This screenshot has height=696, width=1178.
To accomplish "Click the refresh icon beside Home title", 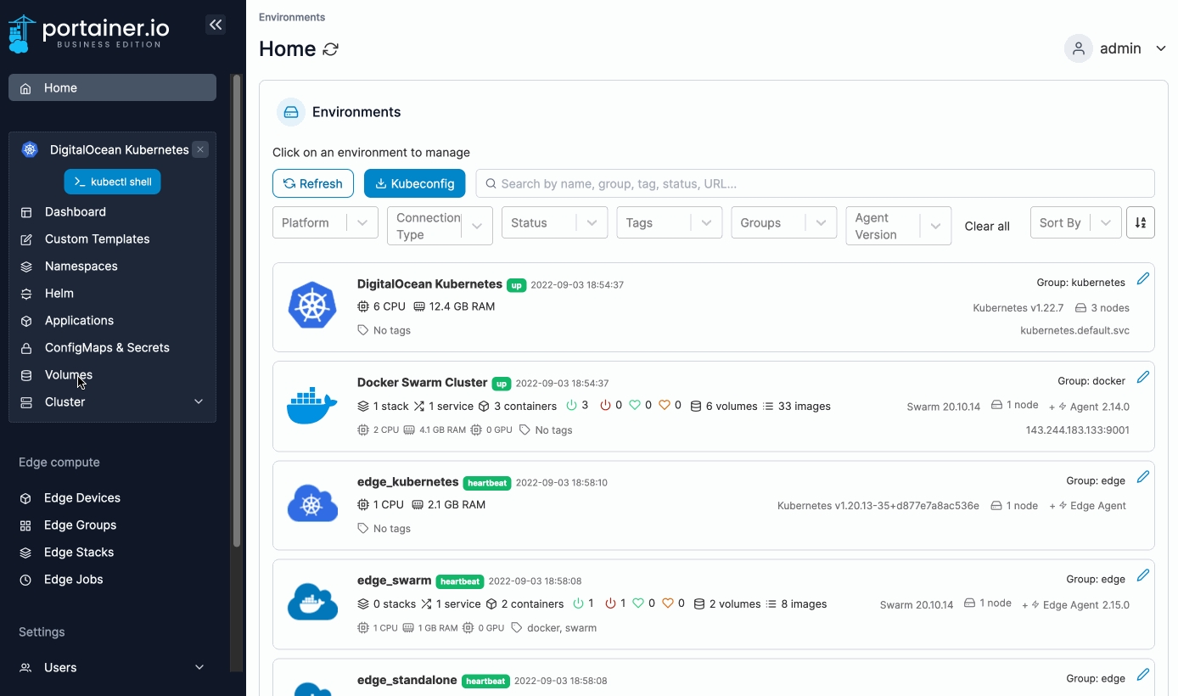I will click(331, 49).
